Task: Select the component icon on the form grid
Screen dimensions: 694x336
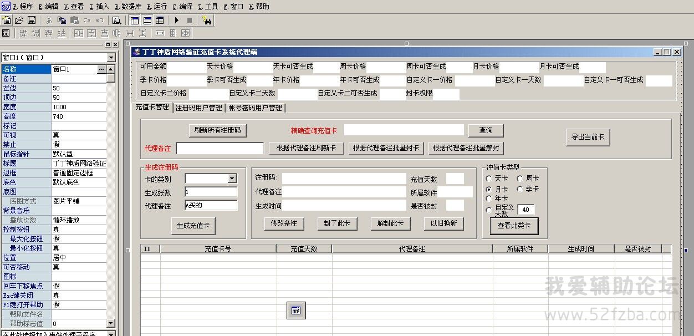Action: tap(296, 310)
